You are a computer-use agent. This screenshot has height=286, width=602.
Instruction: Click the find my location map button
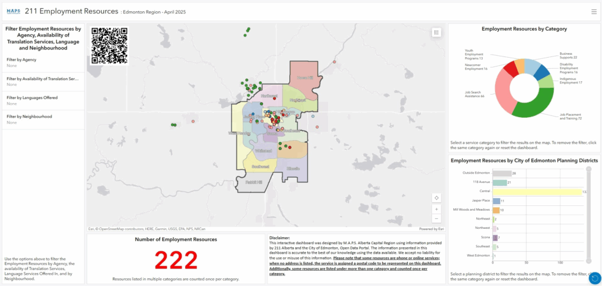click(437, 198)
